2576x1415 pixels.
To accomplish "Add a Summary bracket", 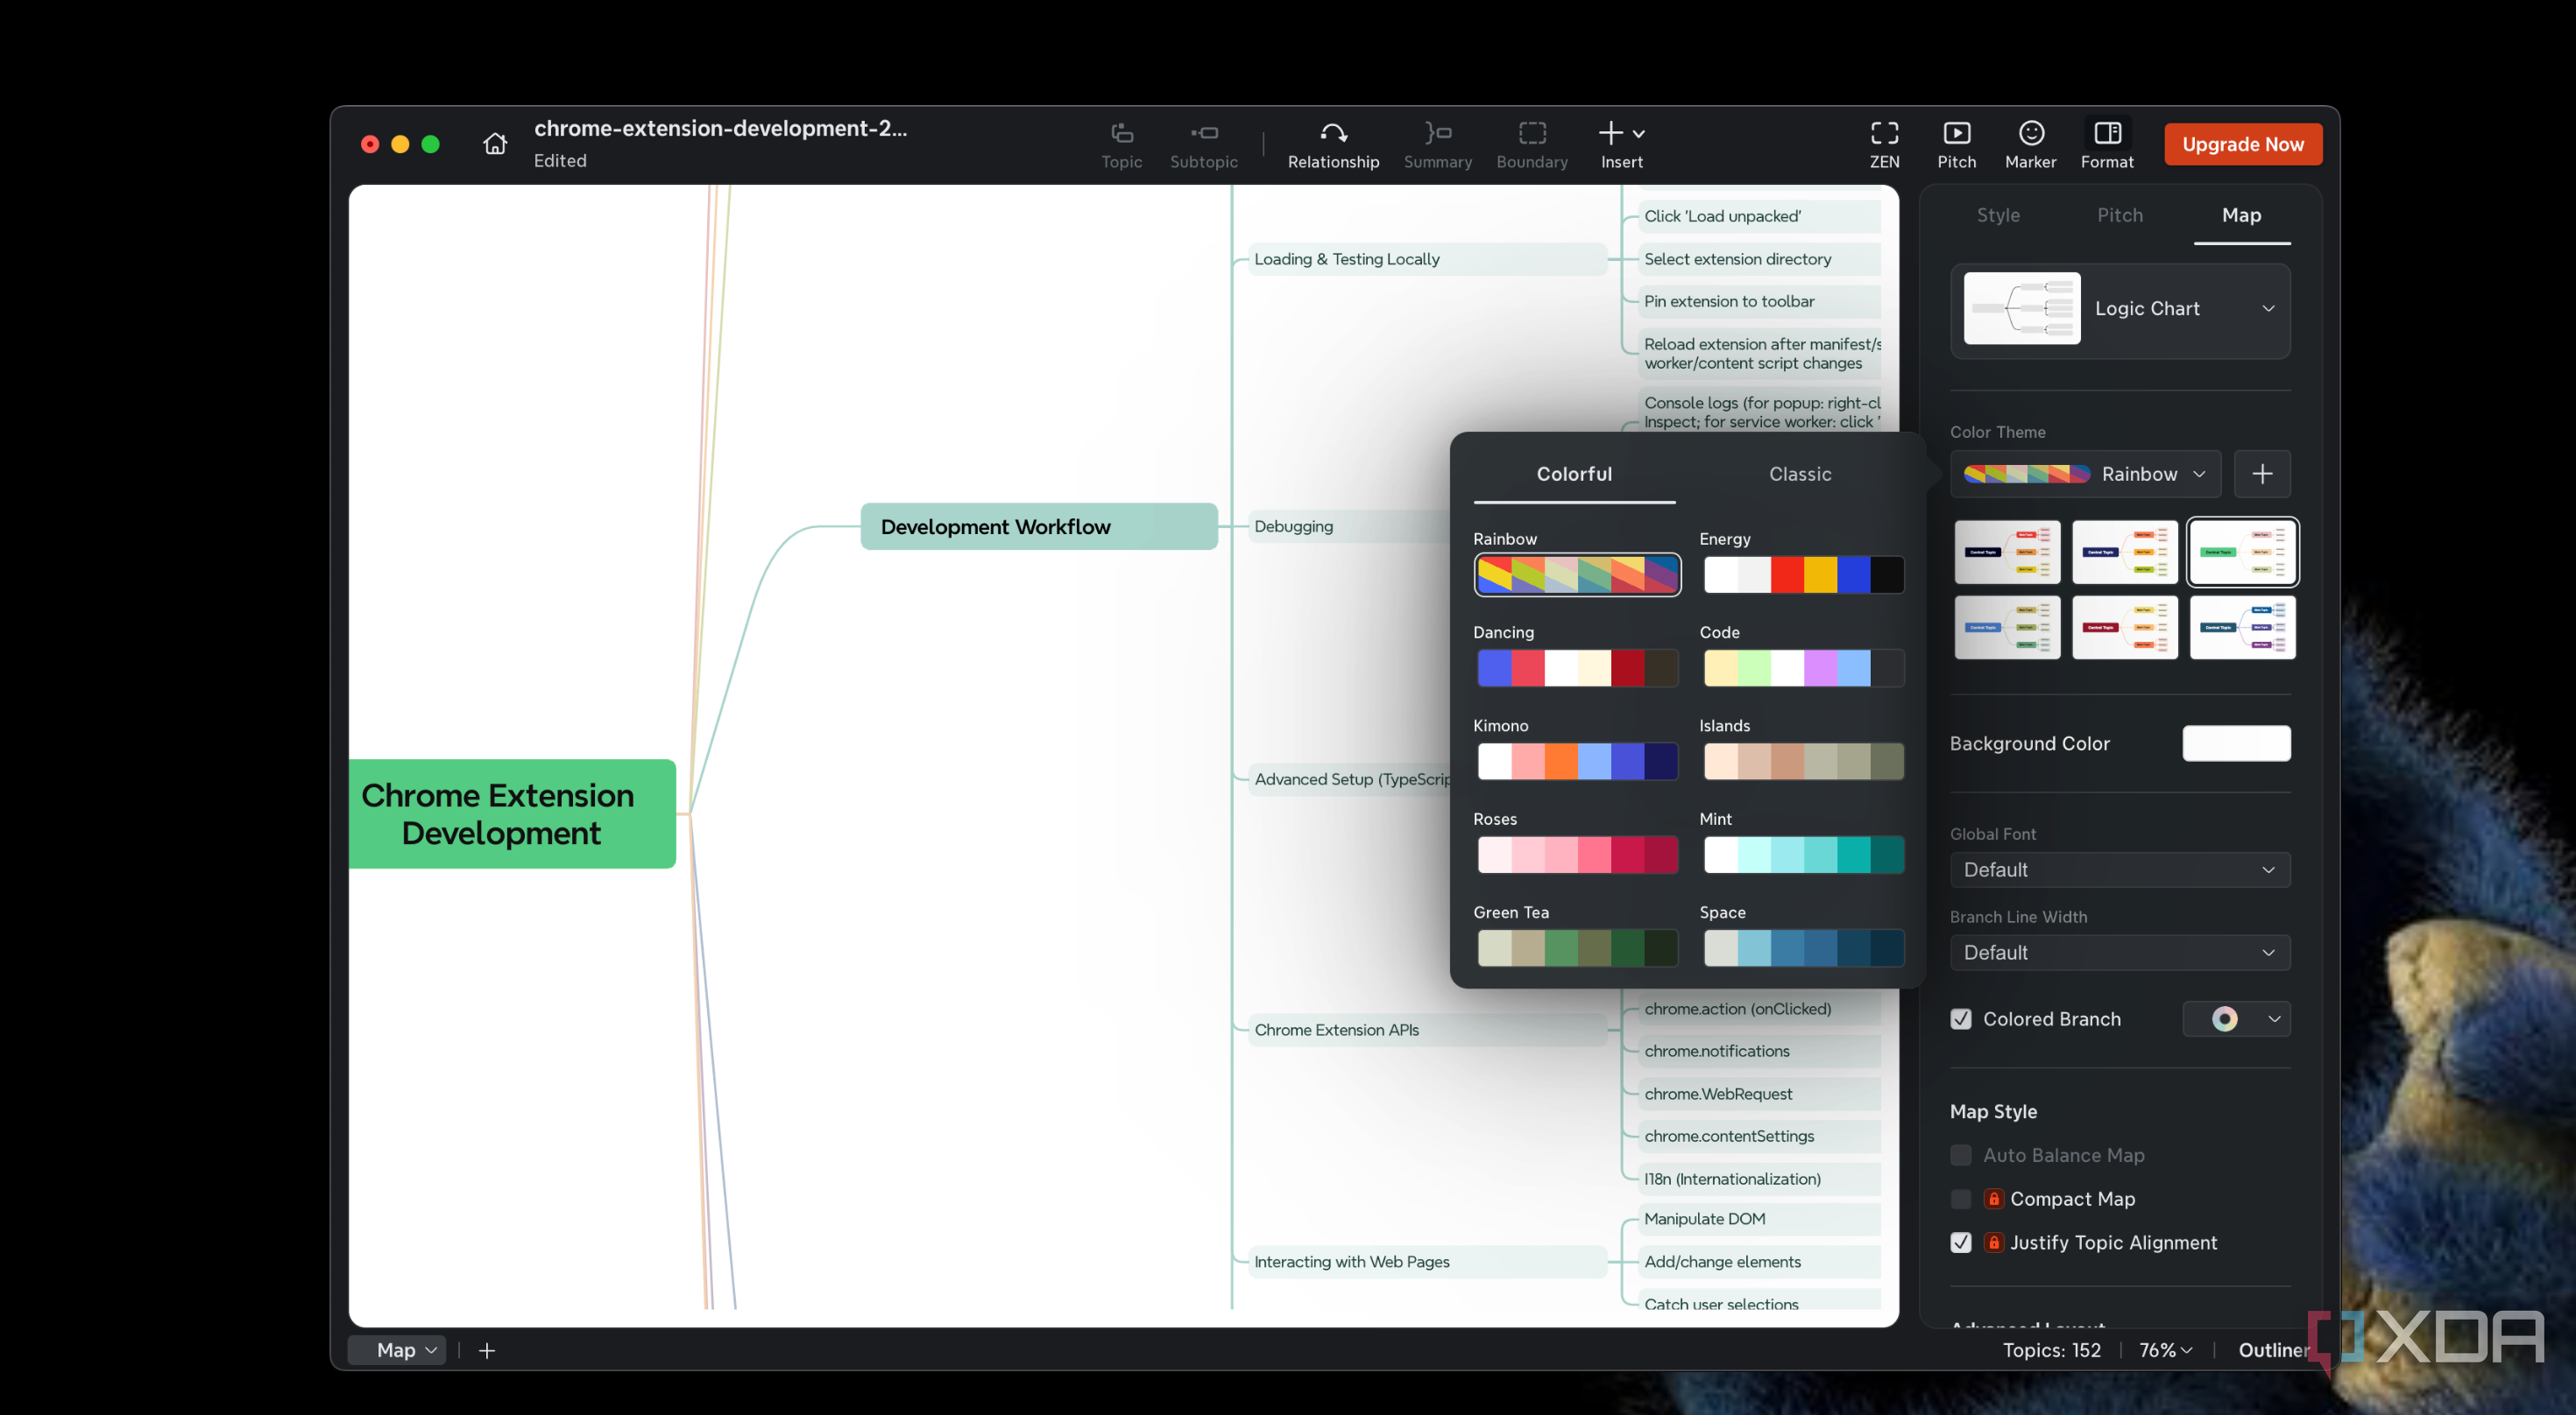I will 1437,144.
